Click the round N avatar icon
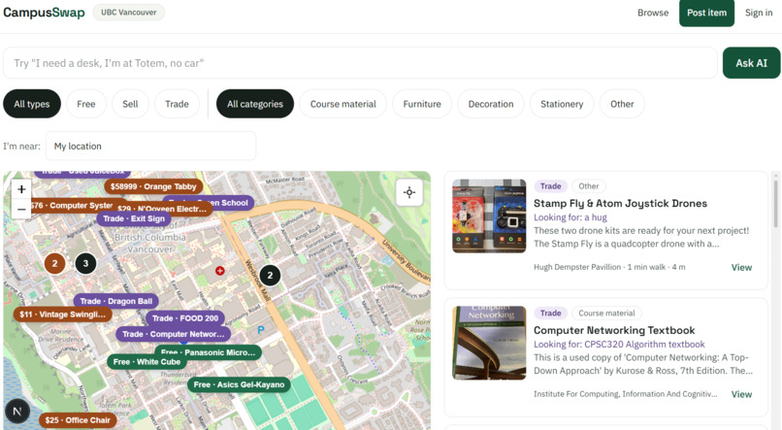 17,412
